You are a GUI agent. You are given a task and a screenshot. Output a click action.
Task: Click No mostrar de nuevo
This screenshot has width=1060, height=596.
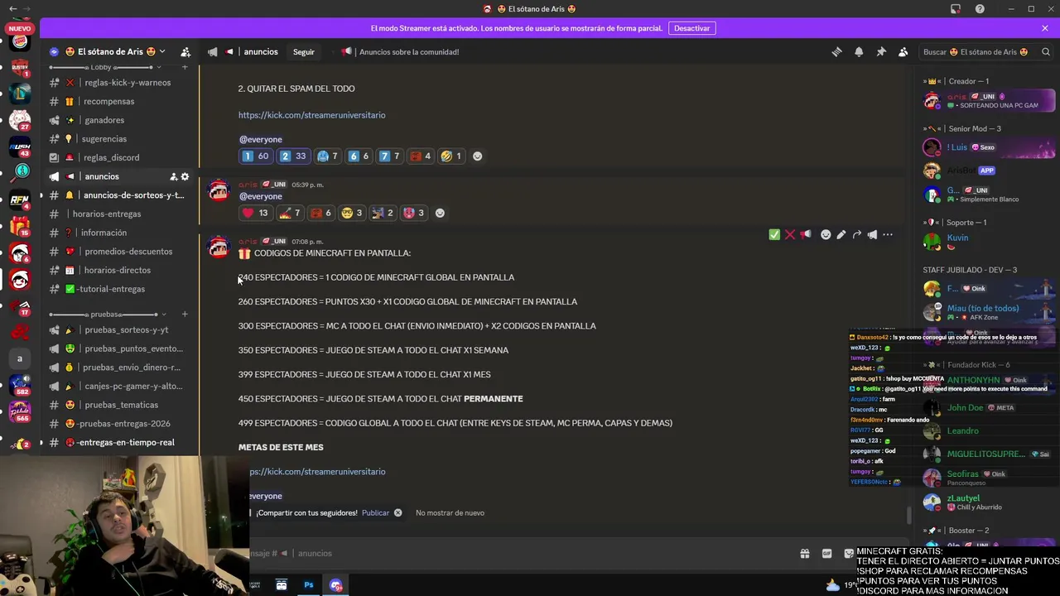point(450,513)
